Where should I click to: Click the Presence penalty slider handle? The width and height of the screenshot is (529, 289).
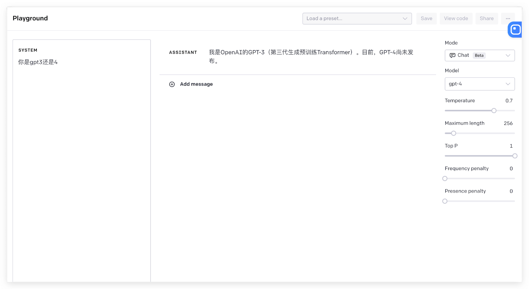445,201
